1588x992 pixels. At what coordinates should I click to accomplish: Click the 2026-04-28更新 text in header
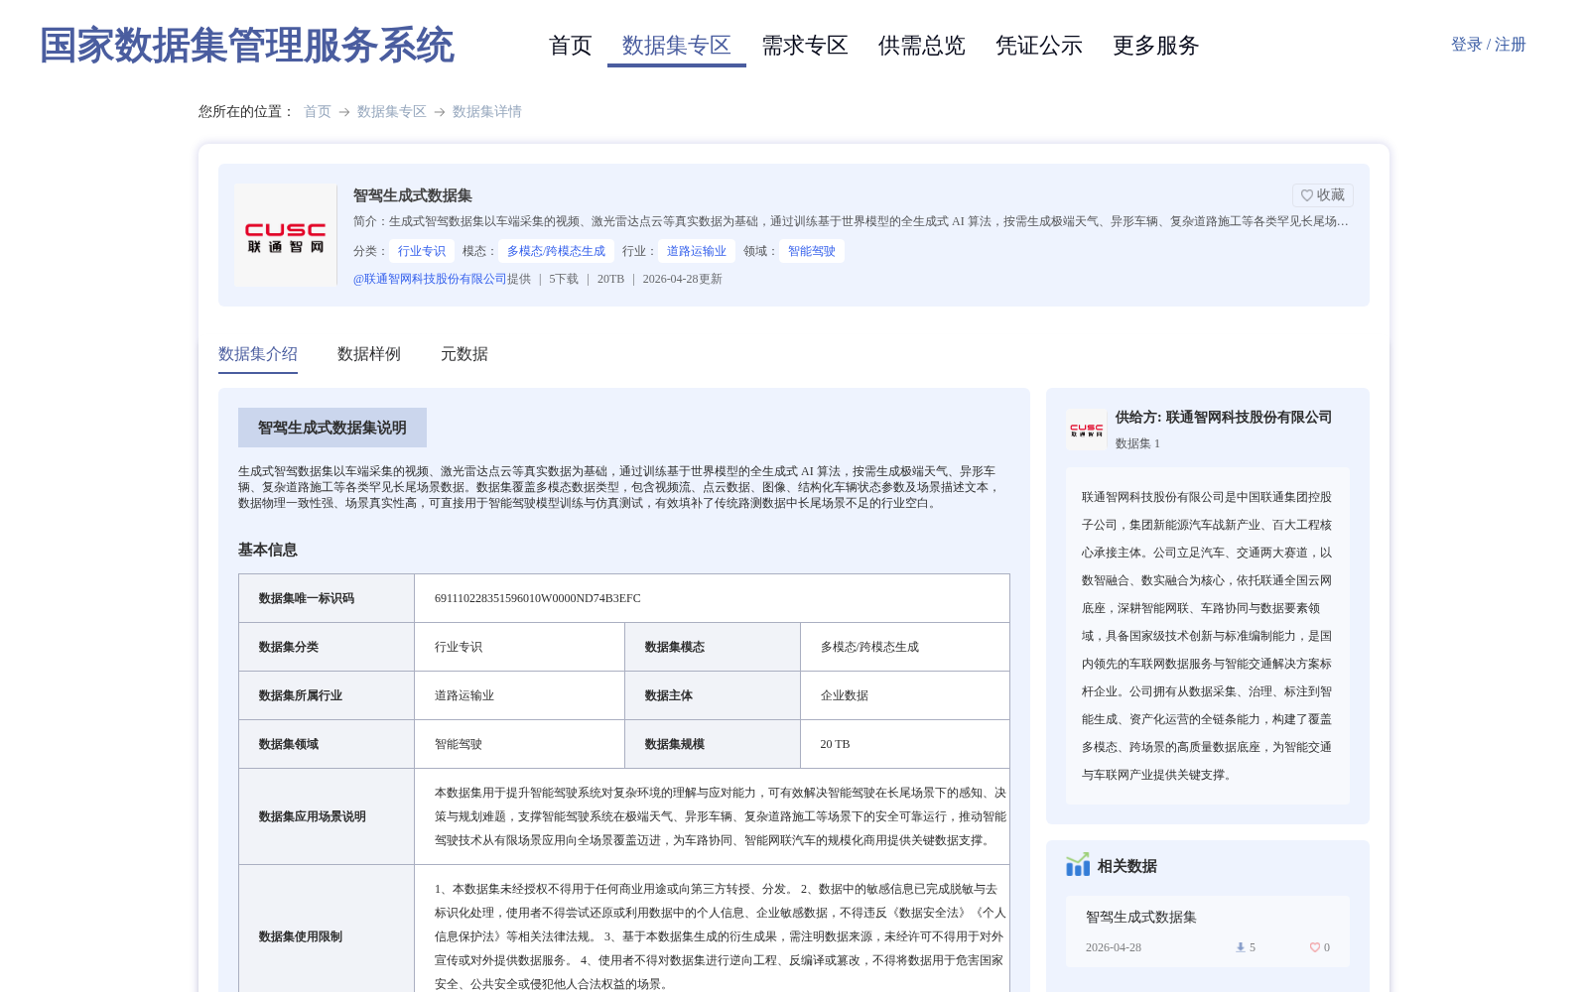click(x=683, y=279)
